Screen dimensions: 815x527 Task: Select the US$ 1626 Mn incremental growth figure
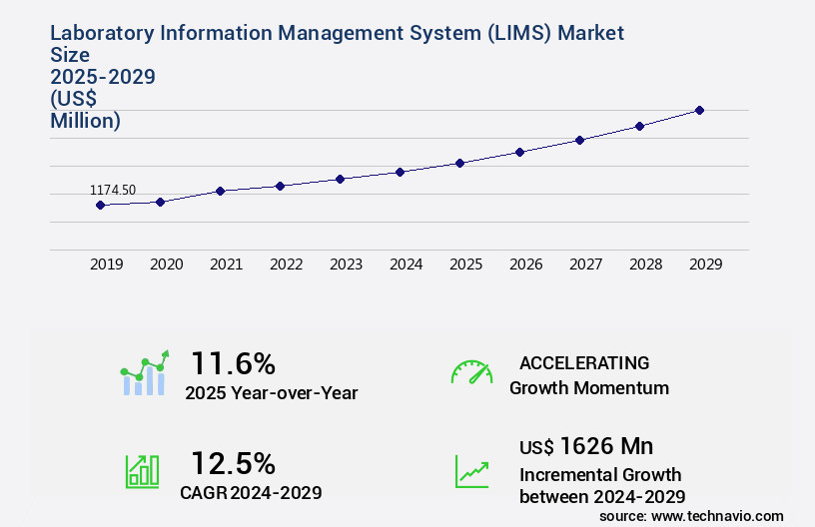point(586,446)
